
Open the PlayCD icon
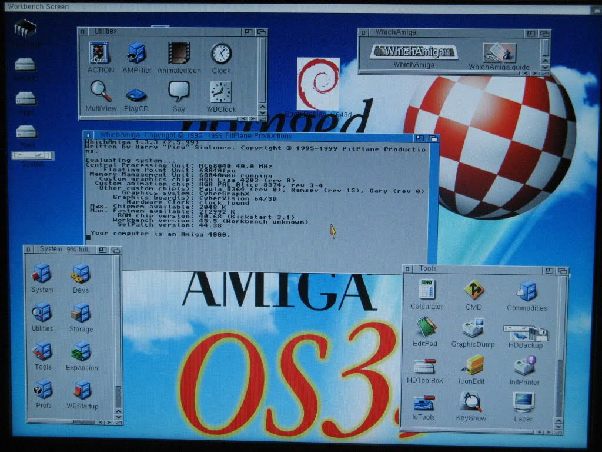136,94
